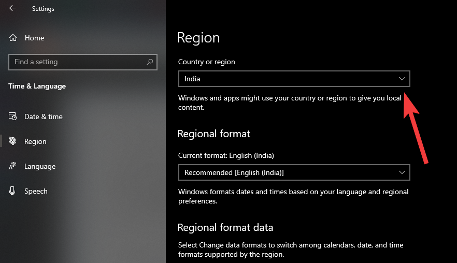Click the Language letter icon

click(13, 166)
